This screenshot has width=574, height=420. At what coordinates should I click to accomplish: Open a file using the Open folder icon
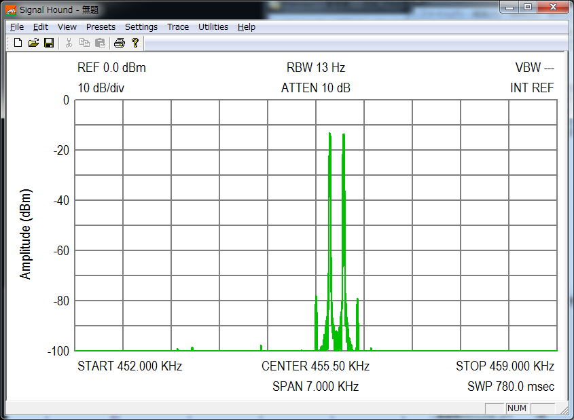[33, 43]
